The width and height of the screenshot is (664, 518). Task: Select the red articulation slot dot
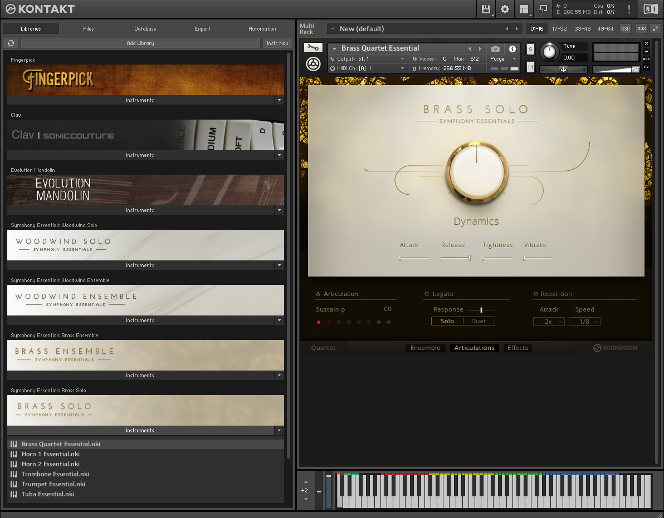click(x=319, y=322)
